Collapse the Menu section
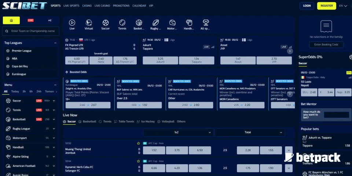 (55, 85)
